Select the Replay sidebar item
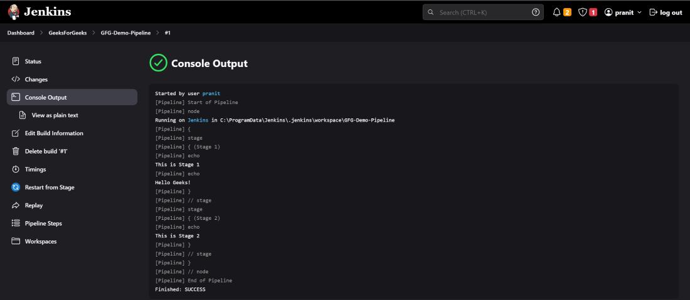The width and height of the screenshot is (690, 300). (34, 205)
